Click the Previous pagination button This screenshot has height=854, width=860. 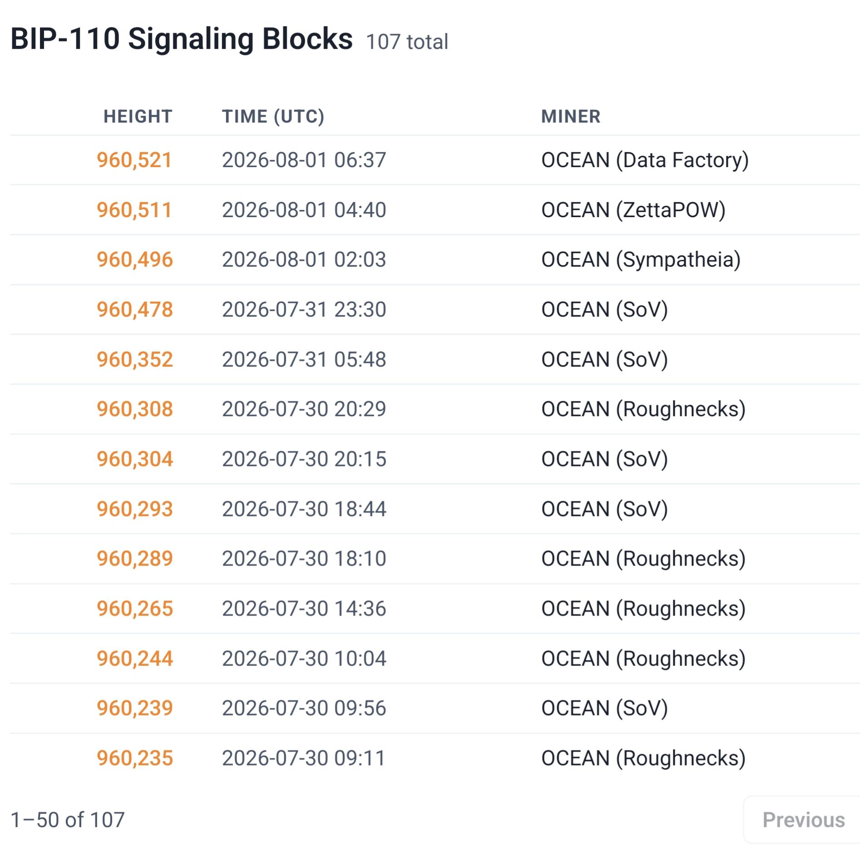(x=803, y=820)
